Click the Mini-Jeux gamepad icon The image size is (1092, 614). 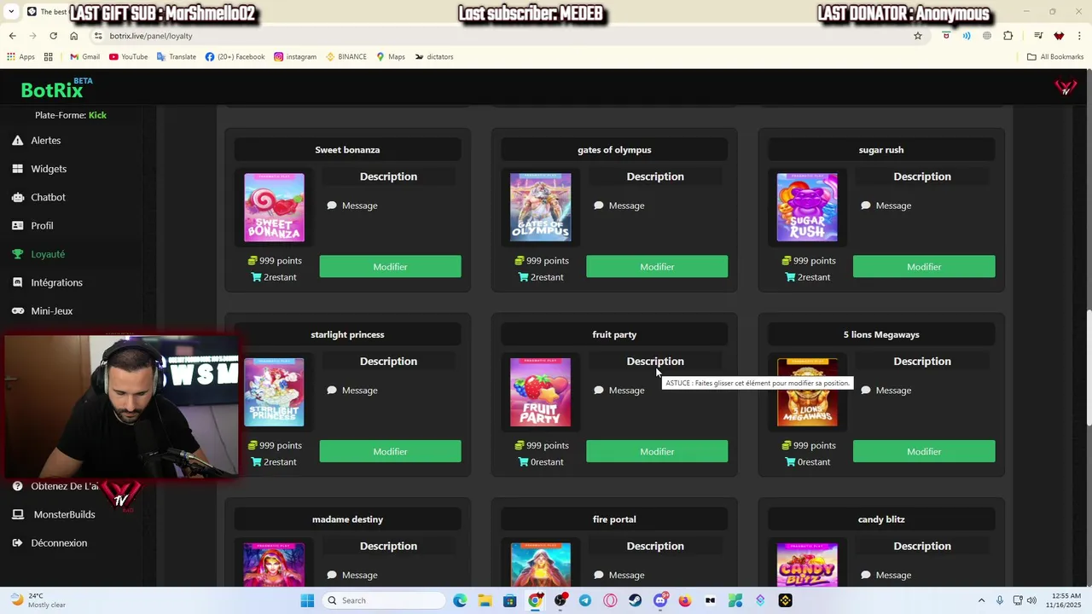[x=17, y=311]
